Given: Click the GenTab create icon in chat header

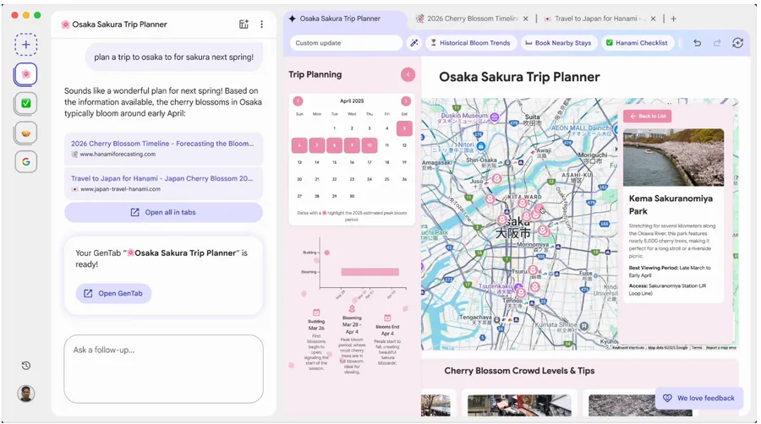Looking at the screenshot, I should coord(244,24).
